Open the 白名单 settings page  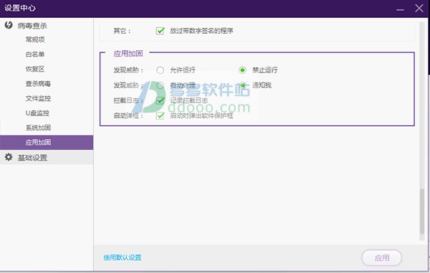point(35,54)
